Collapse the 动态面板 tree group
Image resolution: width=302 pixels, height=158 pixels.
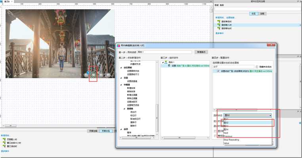click(121, 68)
